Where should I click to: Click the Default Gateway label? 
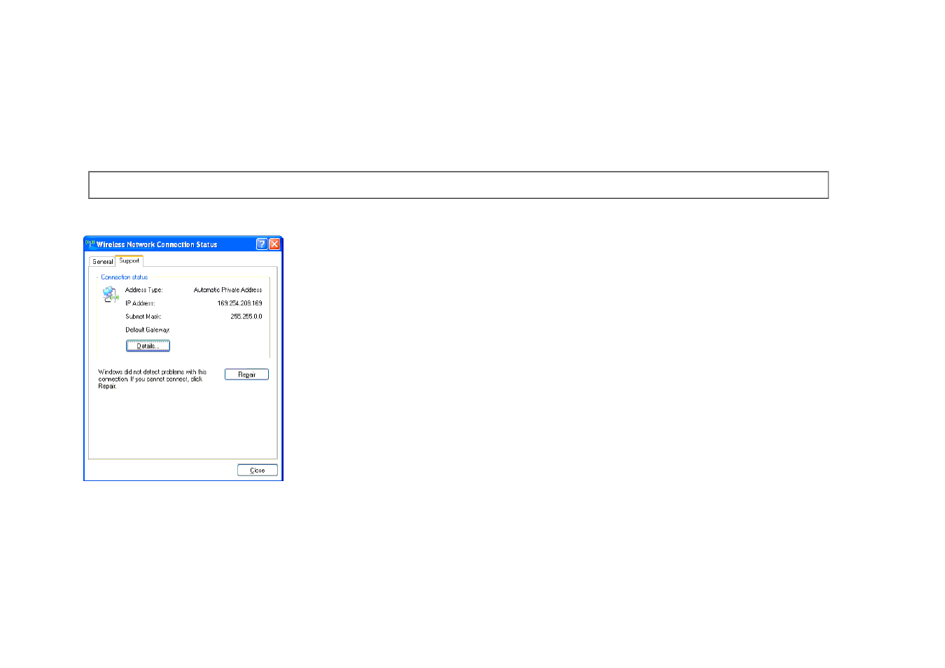[x=148, y=330]
